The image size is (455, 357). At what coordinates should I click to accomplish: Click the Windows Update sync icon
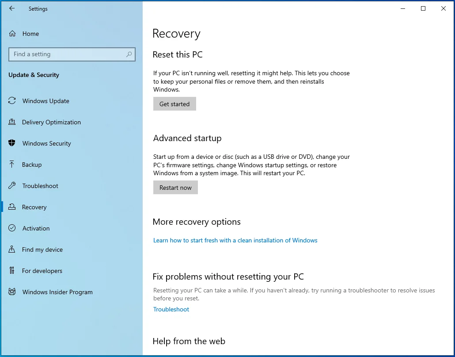click(x=12, y=101)
